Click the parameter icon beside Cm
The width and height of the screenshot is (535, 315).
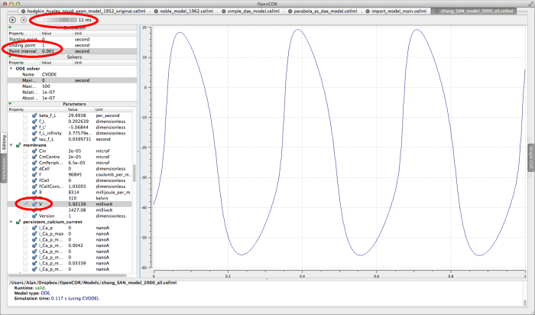pos(34,151)
